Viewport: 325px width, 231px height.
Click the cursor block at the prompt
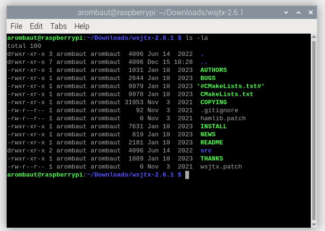(187, 175)
